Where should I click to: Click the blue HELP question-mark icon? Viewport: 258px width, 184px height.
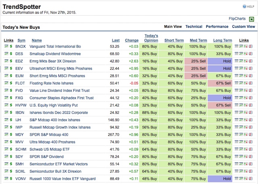[244, 6]
